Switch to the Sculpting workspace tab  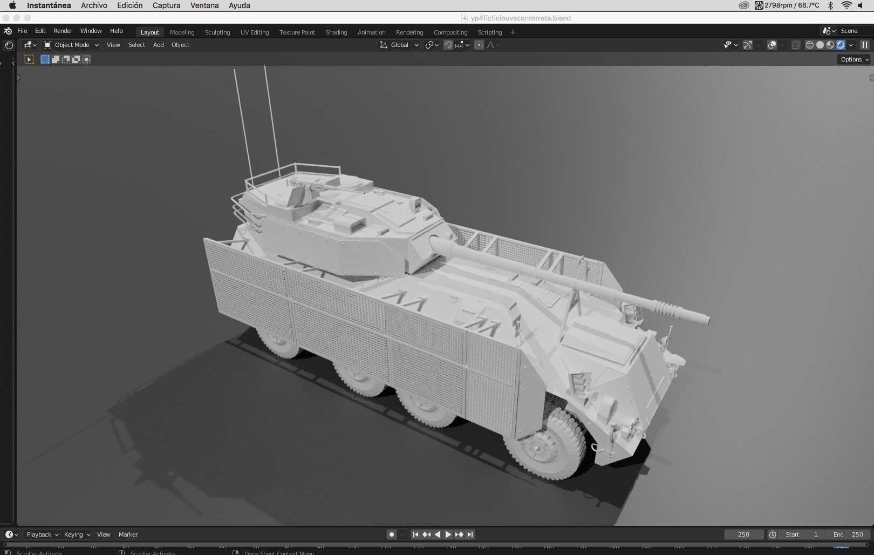(x=217, y=32)
